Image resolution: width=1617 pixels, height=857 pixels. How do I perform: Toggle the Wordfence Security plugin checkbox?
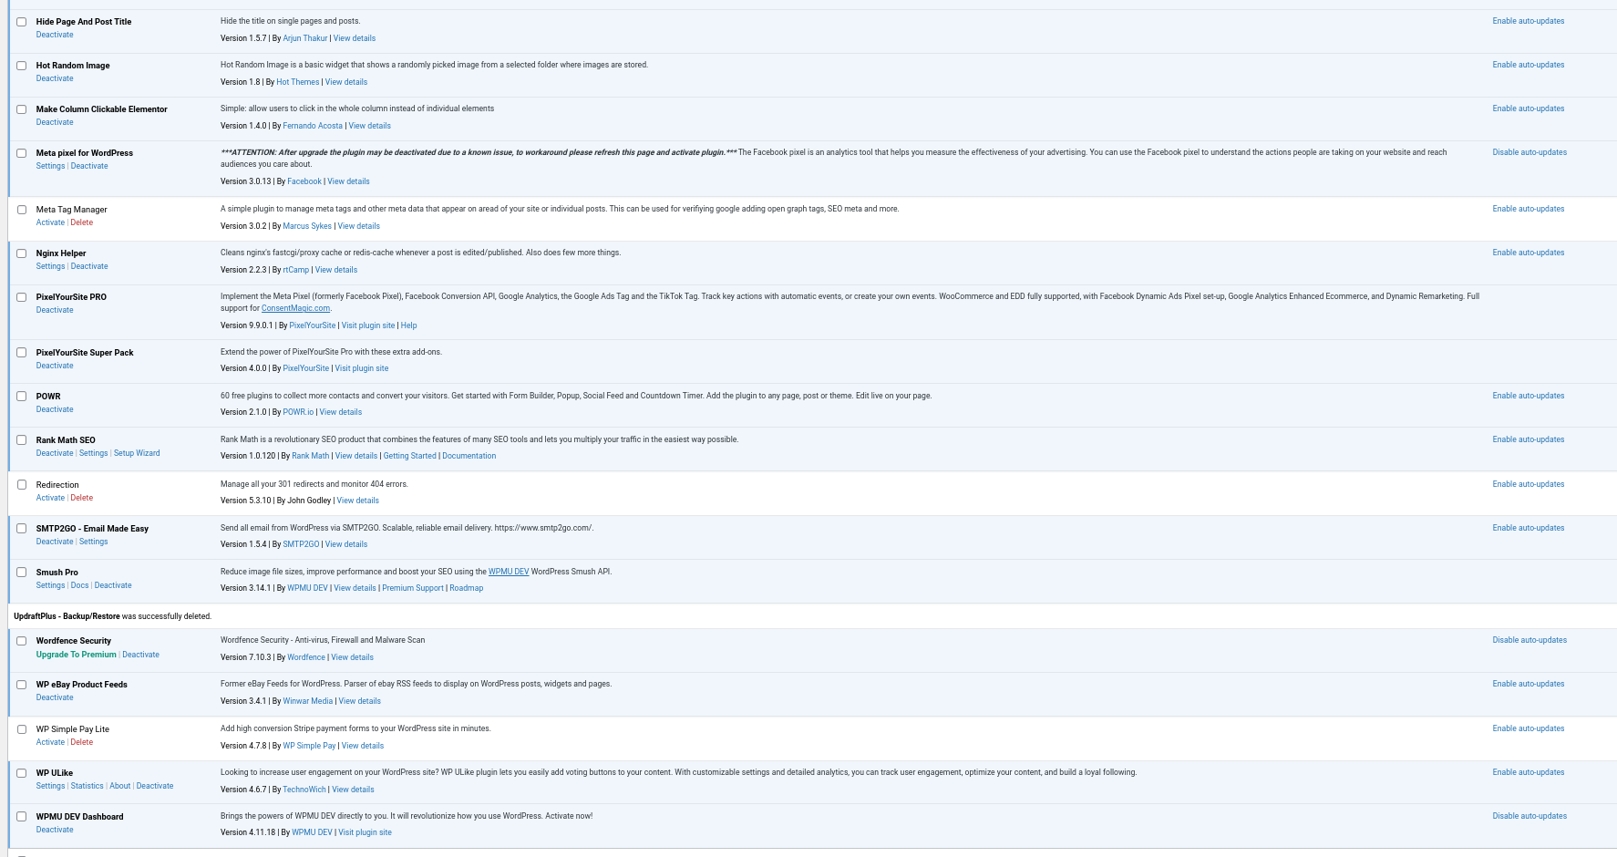(x=22, y=641)
